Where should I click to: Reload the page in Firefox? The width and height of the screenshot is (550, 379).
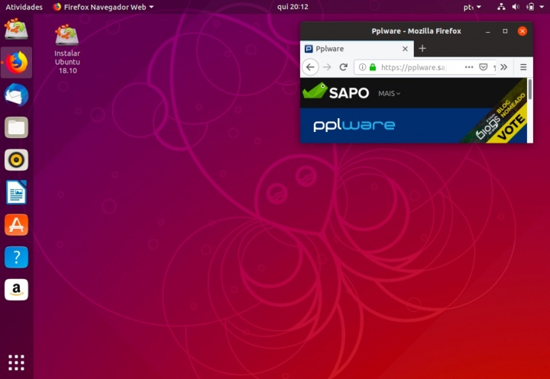[x=343, y=67]
